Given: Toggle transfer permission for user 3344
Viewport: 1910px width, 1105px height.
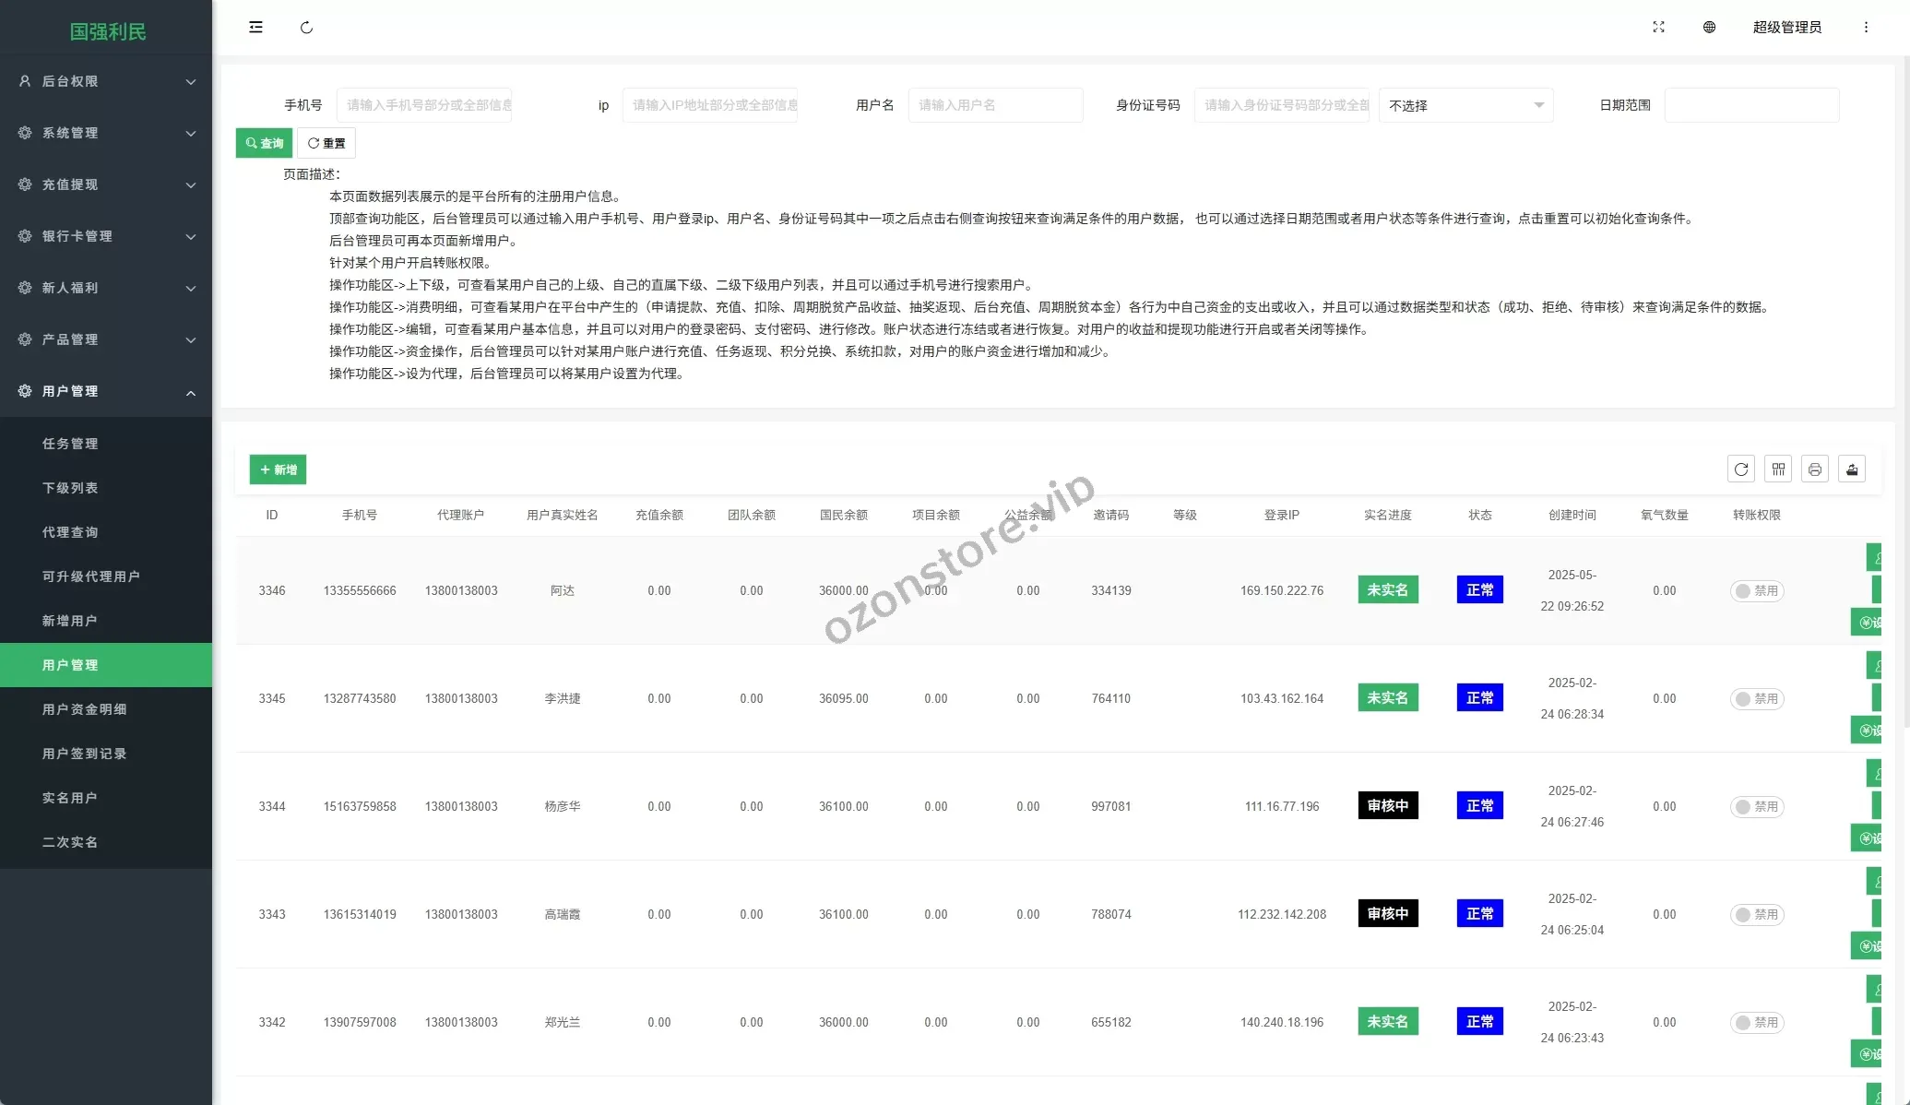Looking at the screenshot, I should (x=1756, y=807).
